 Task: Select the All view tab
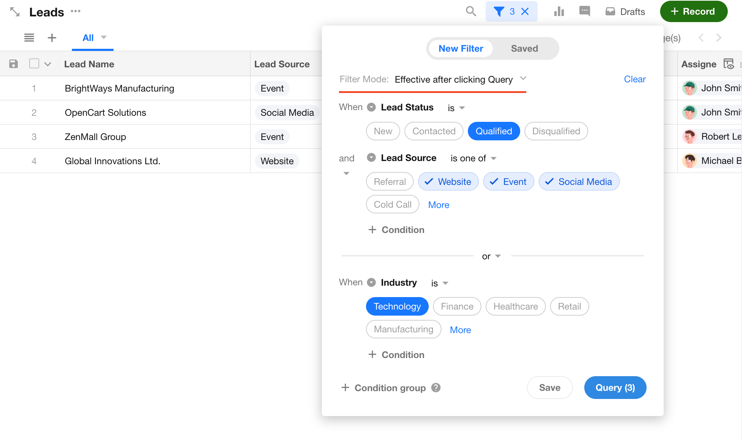[88, 38]
